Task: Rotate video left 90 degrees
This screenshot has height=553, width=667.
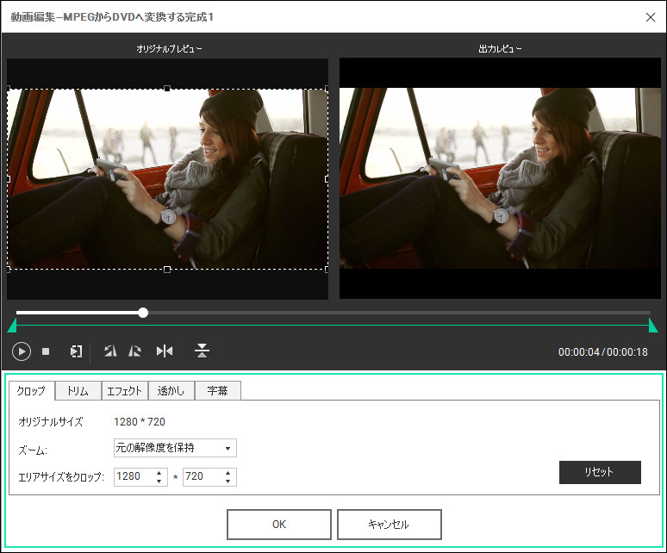Action: (x=110, y=351)
